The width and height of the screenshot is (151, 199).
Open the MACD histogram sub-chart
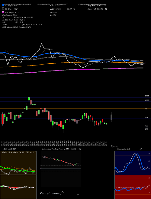tap(18, 187)
